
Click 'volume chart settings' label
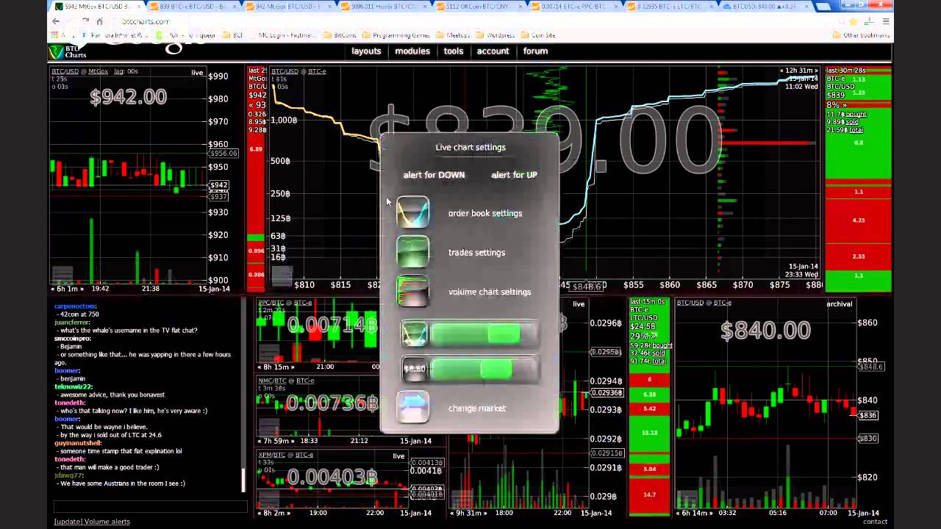click(x=490, y=292)
